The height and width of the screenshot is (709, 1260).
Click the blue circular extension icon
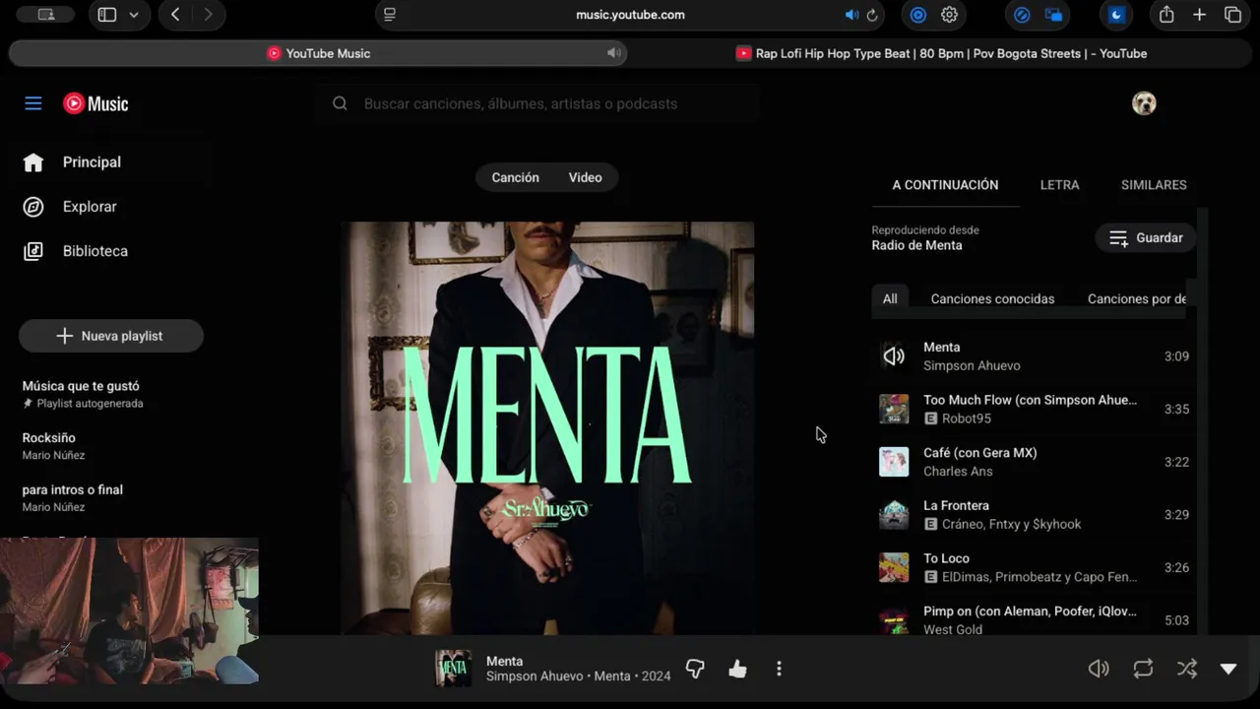click(x=917, y=15)
